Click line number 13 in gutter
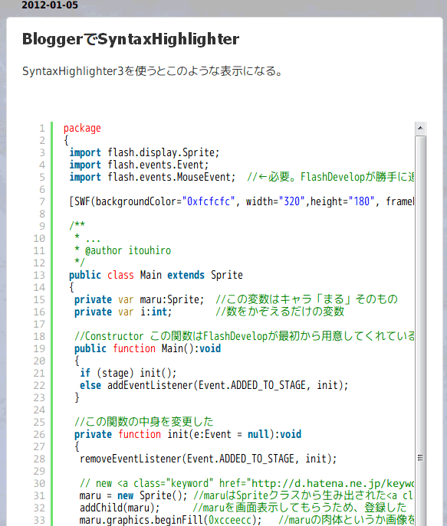 [39, 276]
